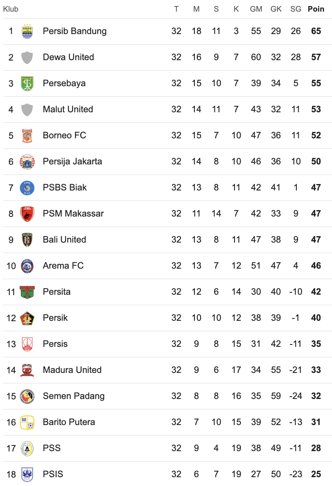This screenshot has width=332, height=486.
Task: Click the Madura United team logo
Action: point(27,370)
